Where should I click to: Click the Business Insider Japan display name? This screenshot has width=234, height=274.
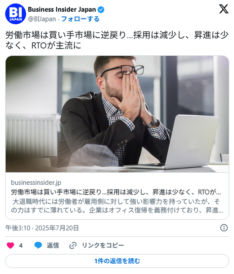[62, 9]
